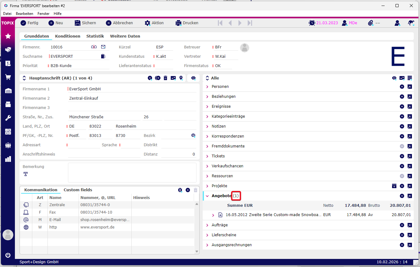
Task: Click the Betreuer avatar picture
Action: click(x=245, y=48)
